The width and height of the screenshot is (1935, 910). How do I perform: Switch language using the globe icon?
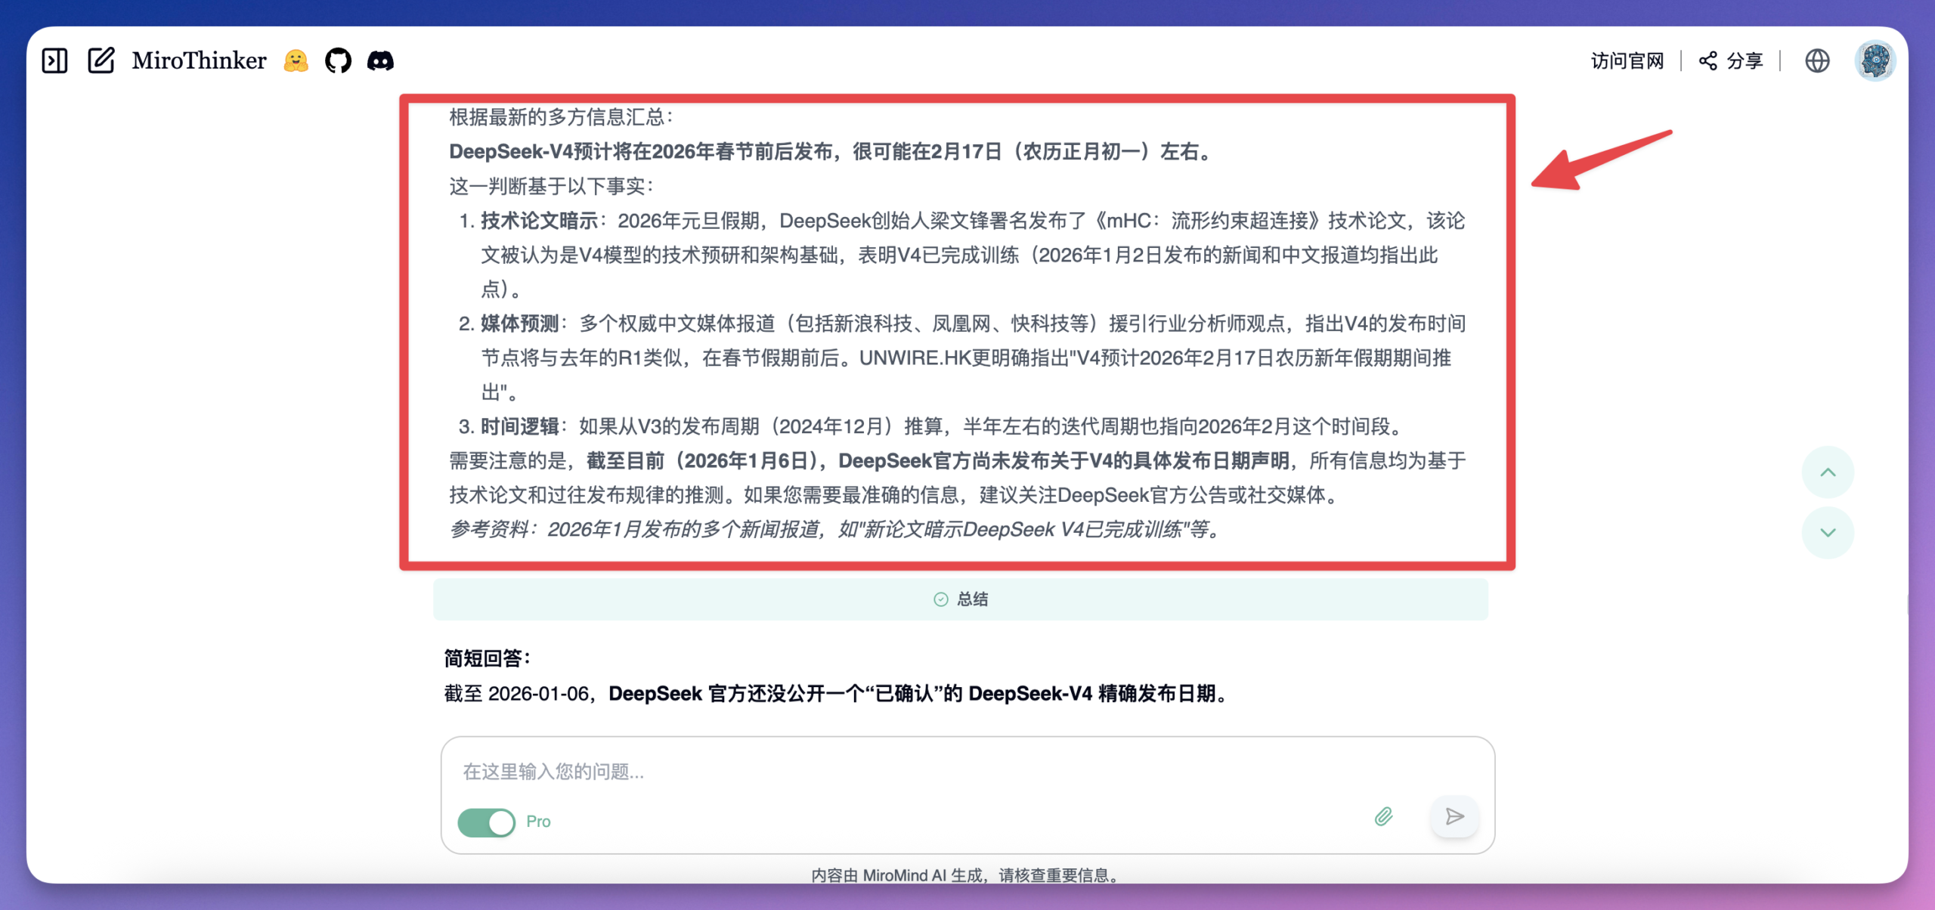click(1817, 60)
